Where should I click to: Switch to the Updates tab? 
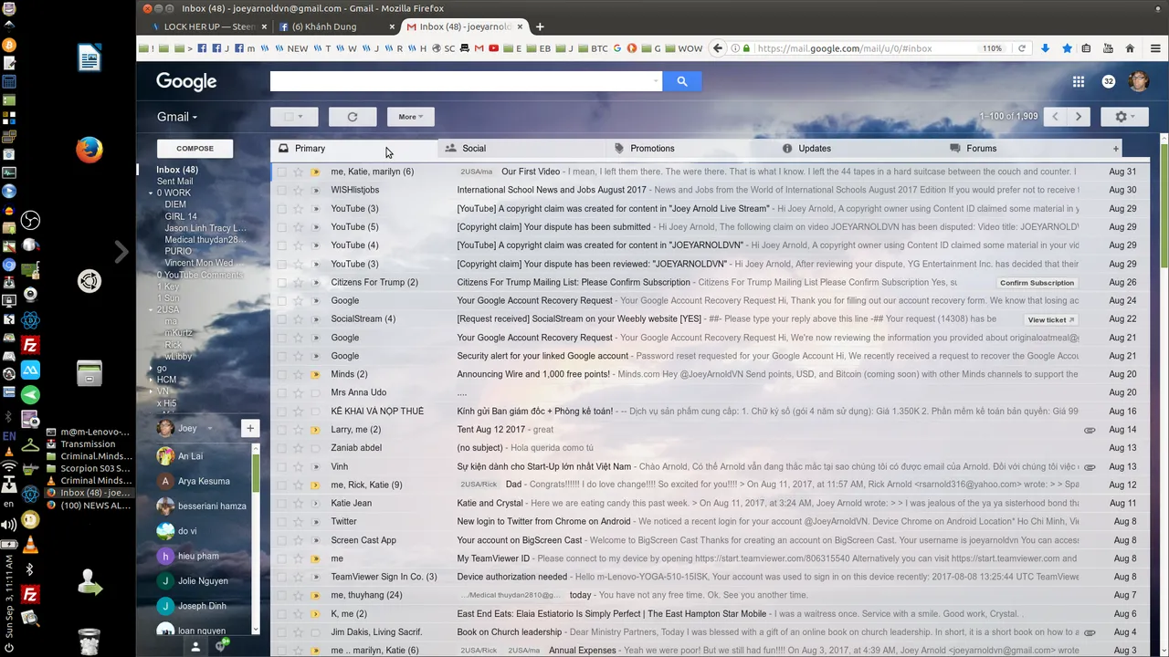click(858, 148)
